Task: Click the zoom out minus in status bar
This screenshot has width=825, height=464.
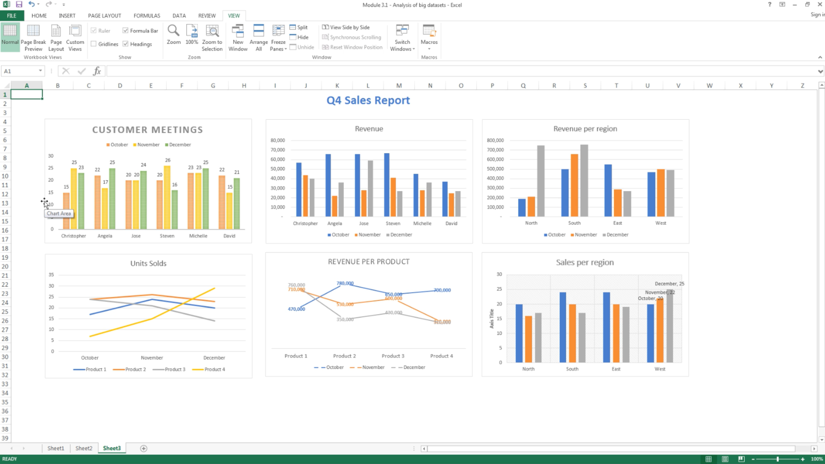Action: 753,459
